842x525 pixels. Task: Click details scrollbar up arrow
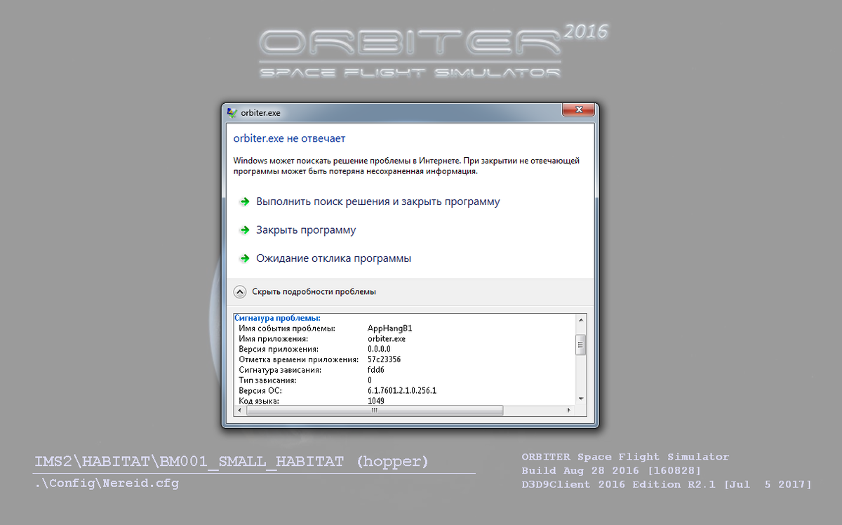click(580, 320)
